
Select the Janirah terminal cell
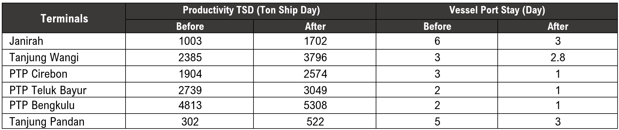26,41
